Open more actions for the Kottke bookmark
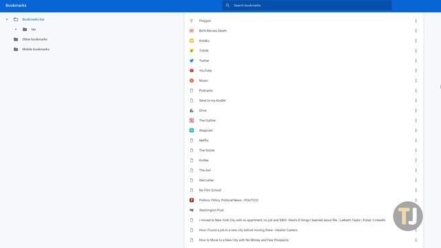441x248 pixels. pyautogui.click(x=416, y=161)
